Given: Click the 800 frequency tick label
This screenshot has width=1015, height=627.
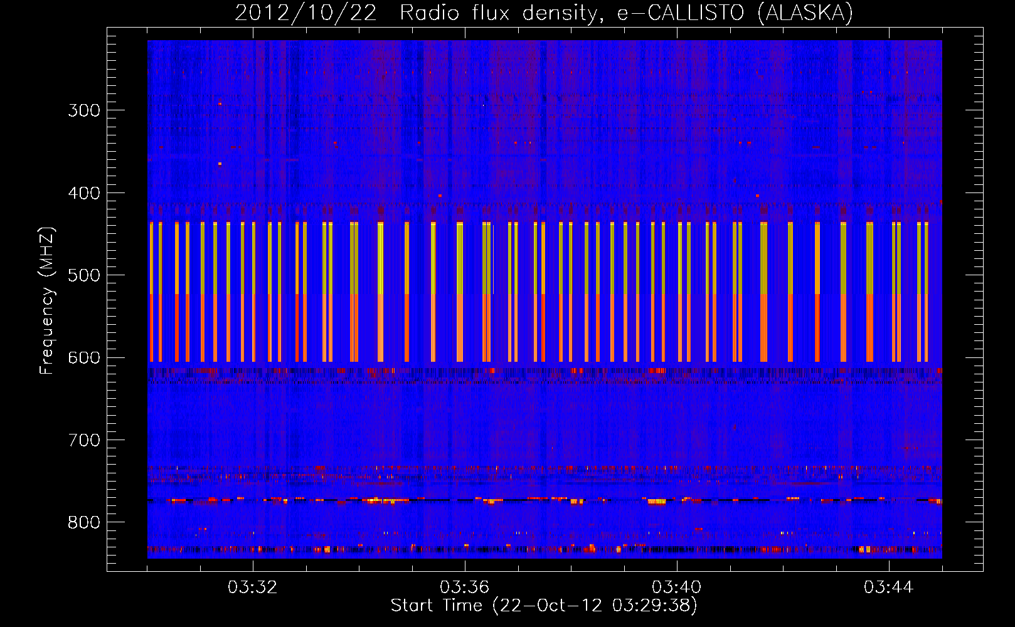Looking at the screenshot, I should 84,523.
